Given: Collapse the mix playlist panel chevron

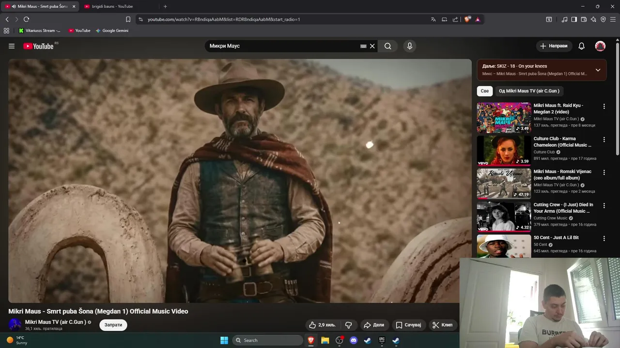Looking at the screenshot, I should tap(598, 70).
